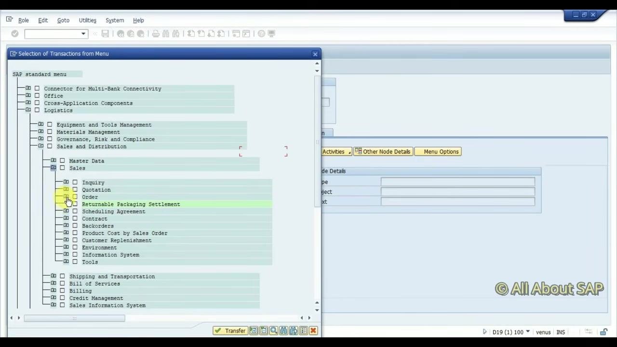This screenshot has width=617, height=347.
Task: Click the horizontal scrollbar of the tree
Action: point(74,318)
